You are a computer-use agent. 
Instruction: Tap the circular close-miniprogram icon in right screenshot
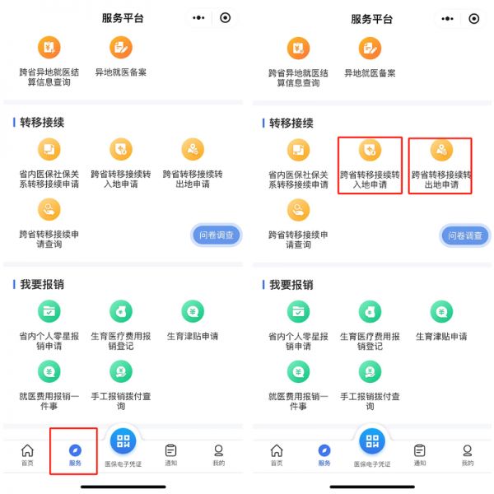click(474, 19)
